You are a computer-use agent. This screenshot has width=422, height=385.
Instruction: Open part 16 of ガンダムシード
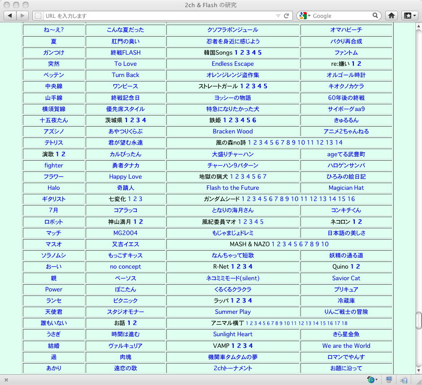click(x=351, y=199)
